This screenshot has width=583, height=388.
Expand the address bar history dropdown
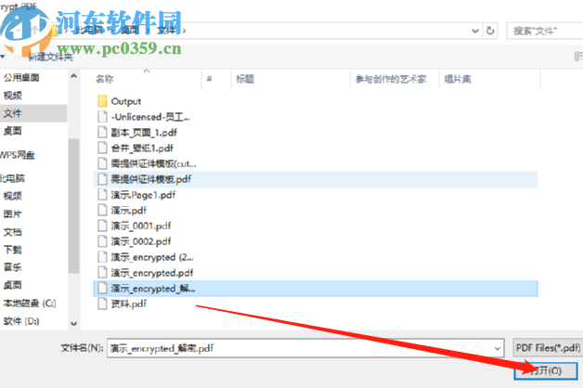475,31
